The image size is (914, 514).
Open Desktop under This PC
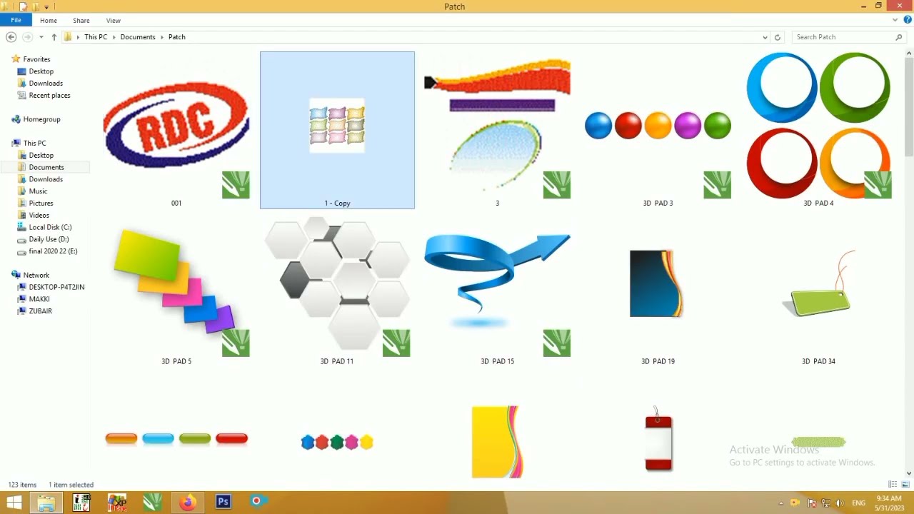click(41, 156)
